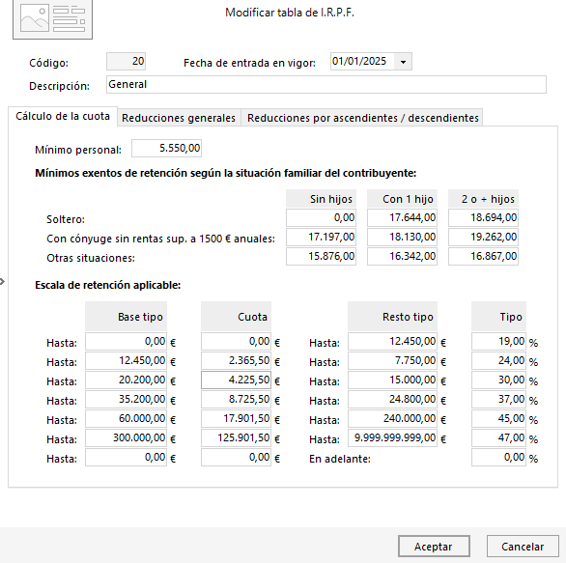566x563 pixels.
Task: Click Base tipo field 35.200,00
Action: 126,400
